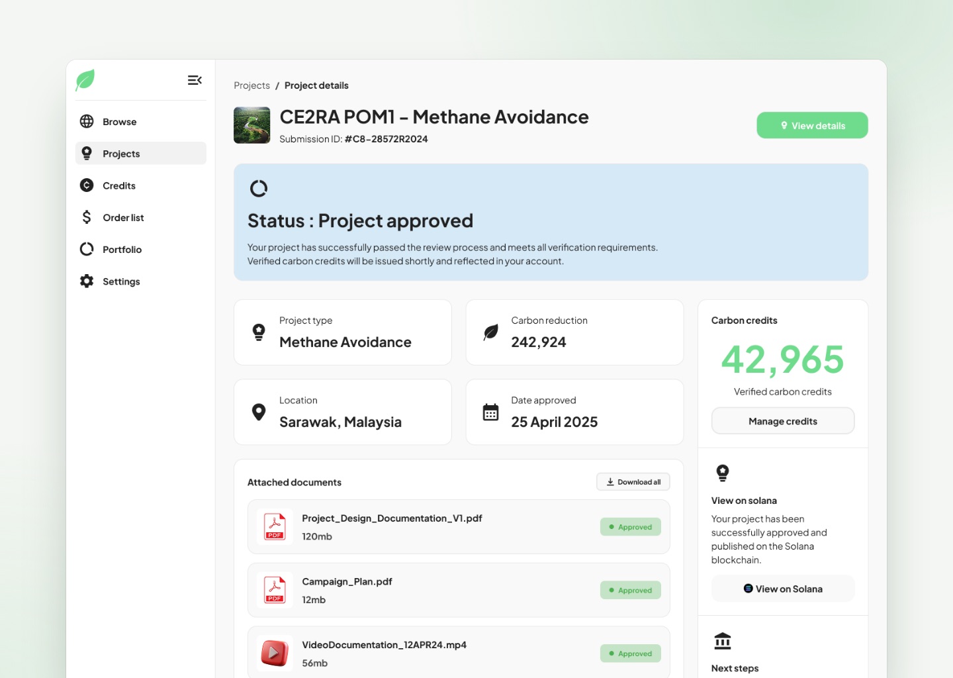Click the submission ID #C8-28572R2024
This screenshot has width=953, height=678.
click(386, 139)
